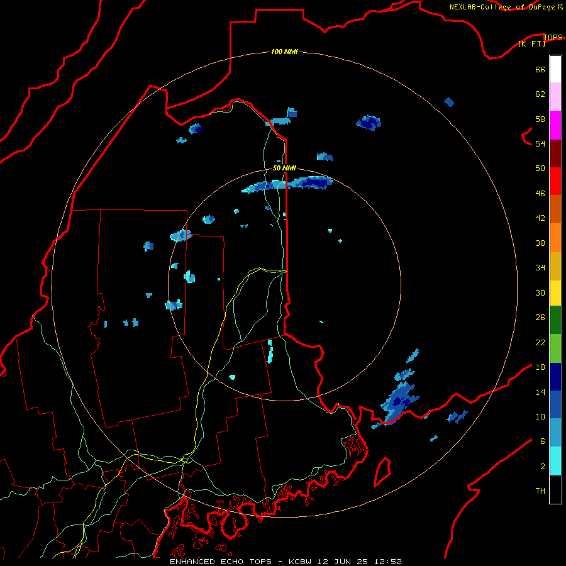The height and width of the screenshot is (566, 566).
Task: Click the white 66K FT color swatch
Action: pyautogui.click(x=555, y=69)
